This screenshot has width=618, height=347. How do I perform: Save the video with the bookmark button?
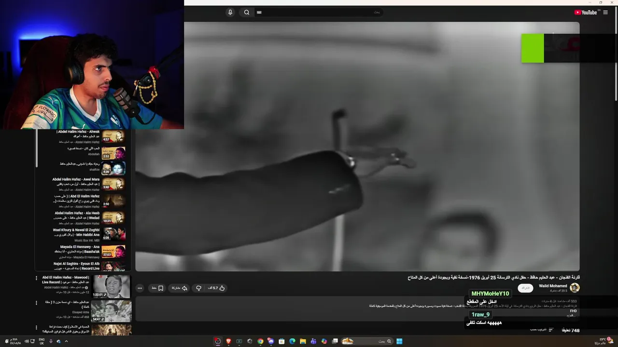158,288
